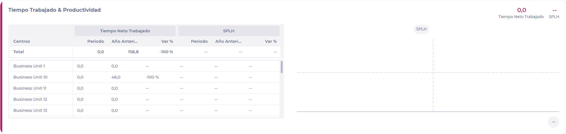
Task: Click the SPLH chart legend pill
Action: point(421,29)
